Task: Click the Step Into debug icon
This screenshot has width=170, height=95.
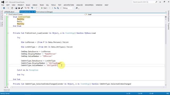Action: click(55, 8)
